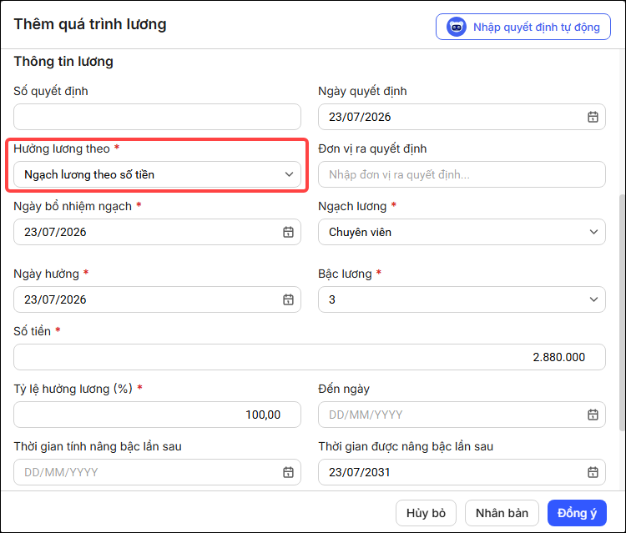Click the Đơn vị ra quyết định label

372,148
